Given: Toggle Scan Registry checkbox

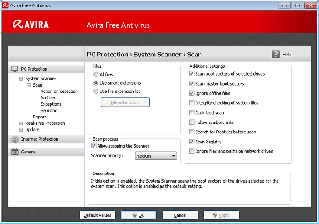Looking at the screenshot, I should pos(191,142).
